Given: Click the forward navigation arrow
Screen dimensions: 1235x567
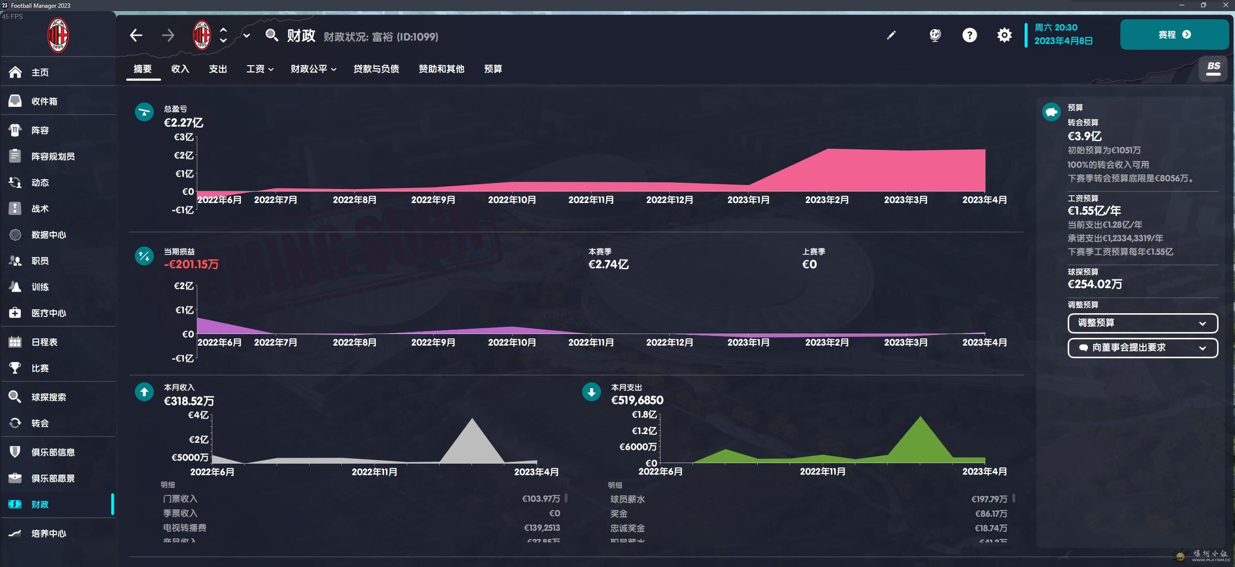Looking at the screenshot, I should pyautogui.click(x=168, y=35).
